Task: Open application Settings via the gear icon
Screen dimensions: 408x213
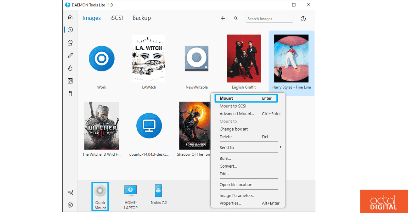Action: [x=70, y=205]
